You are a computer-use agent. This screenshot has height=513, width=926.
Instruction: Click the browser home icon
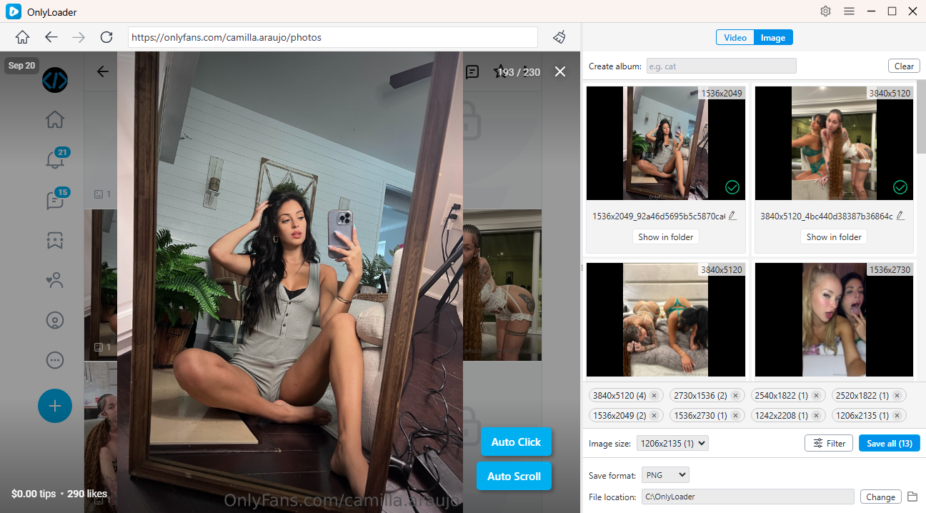pyautogui.click(x=23, y=37)
